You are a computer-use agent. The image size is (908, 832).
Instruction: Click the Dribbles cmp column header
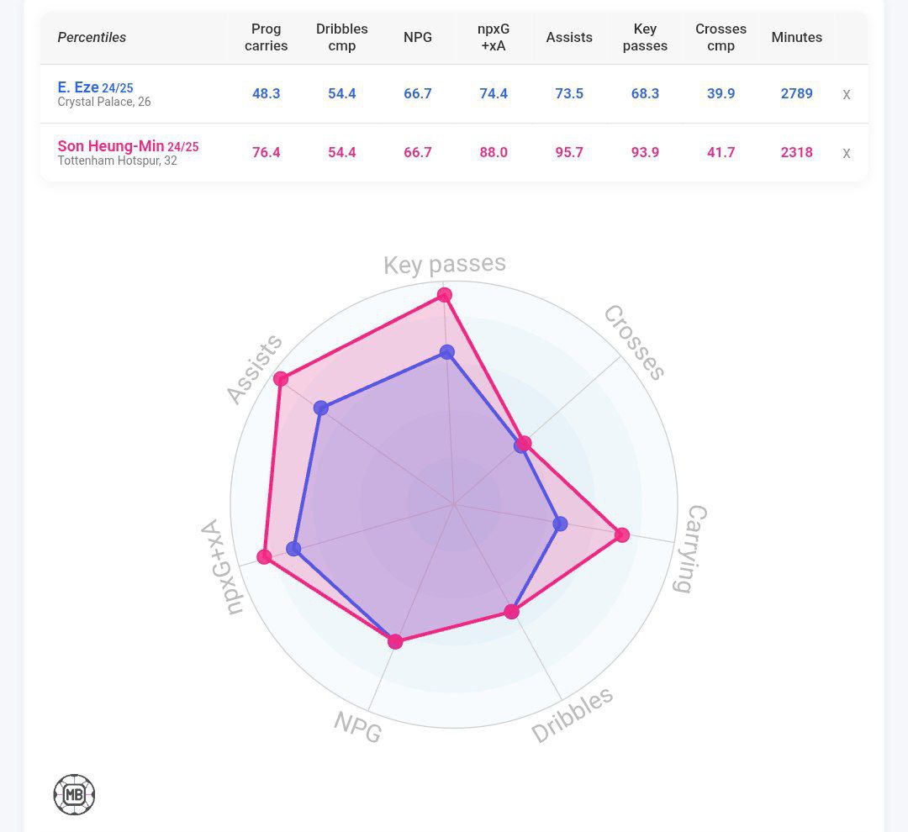click(341, 37)
